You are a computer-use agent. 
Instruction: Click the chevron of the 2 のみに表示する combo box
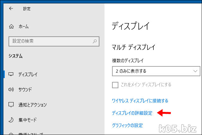point(195,71)
